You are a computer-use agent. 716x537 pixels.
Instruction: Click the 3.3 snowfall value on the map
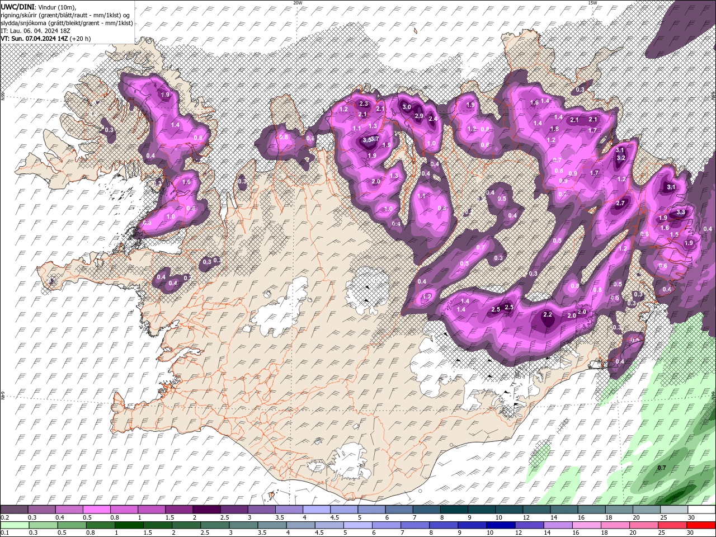click(x=681, y=213)
